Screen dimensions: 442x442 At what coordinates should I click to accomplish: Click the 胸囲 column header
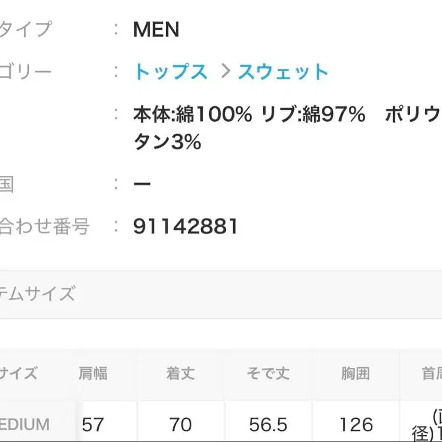356,373
